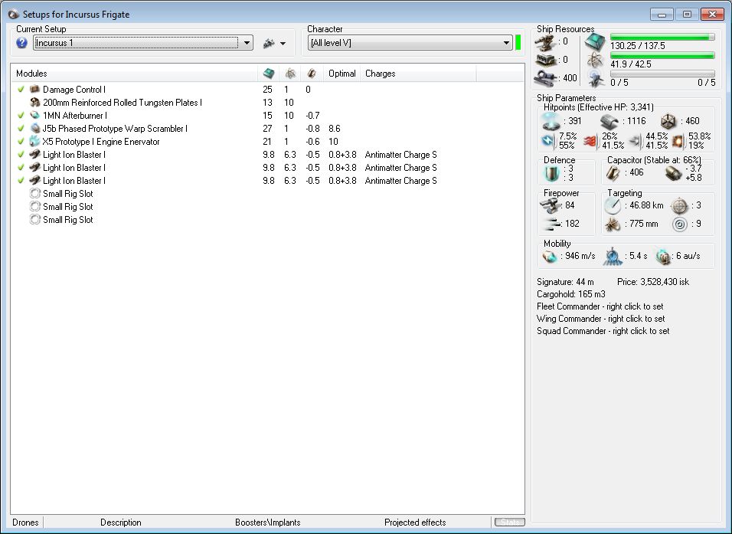Click the turret hardpoints icon in Ship Resources
The width and height of the screenshot is (732, 534).
[544, 42]
